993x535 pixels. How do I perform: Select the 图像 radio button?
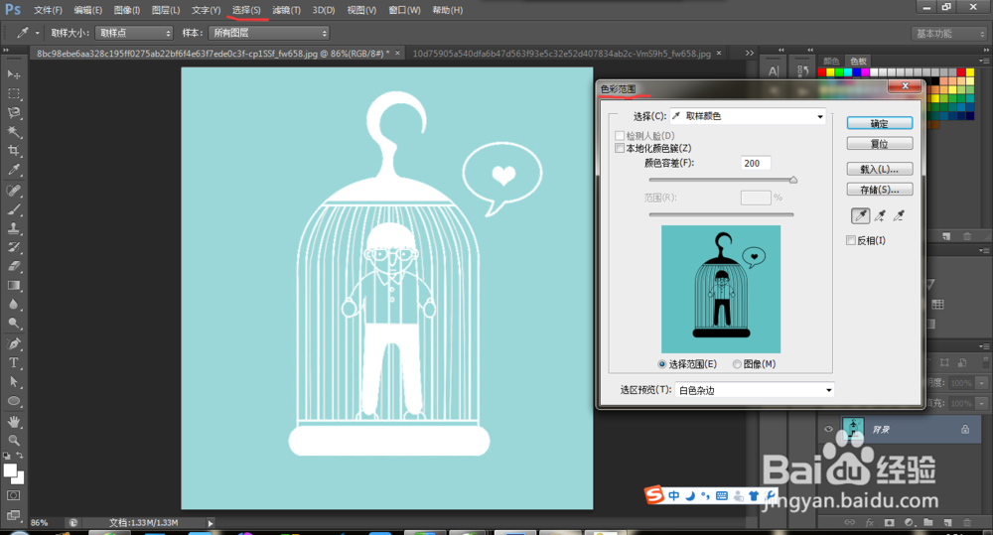tap(737, 364)
